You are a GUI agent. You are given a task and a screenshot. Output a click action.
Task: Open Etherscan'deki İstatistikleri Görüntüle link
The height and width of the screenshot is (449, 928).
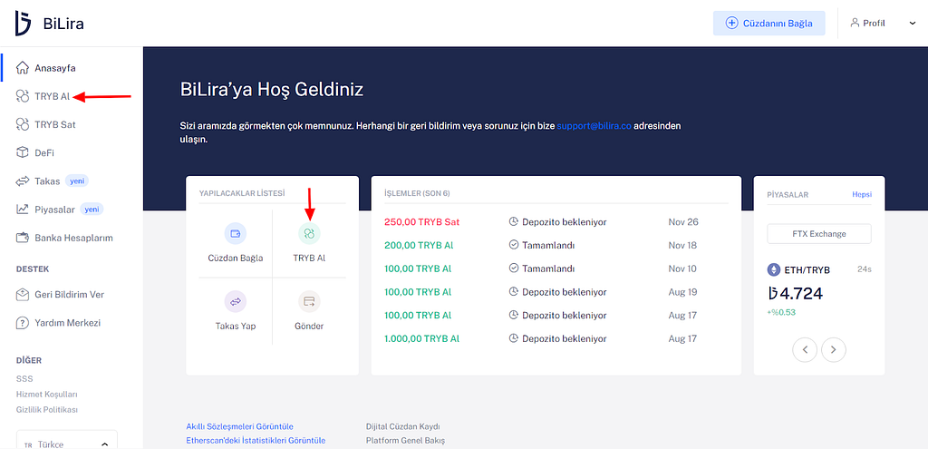click(x=256, y=441)
